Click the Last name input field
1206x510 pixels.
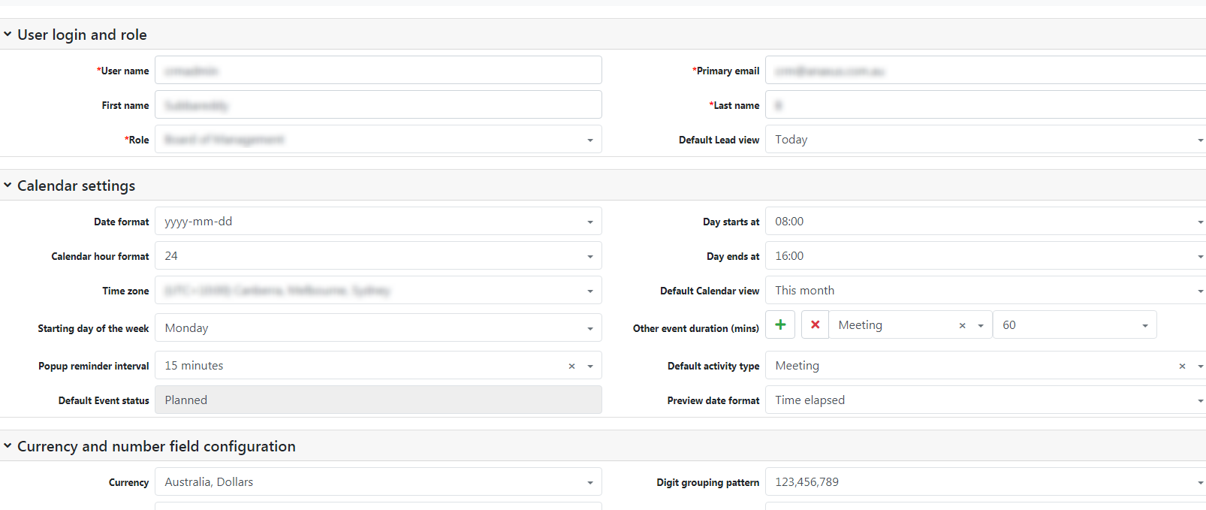[x=985, y=104]
